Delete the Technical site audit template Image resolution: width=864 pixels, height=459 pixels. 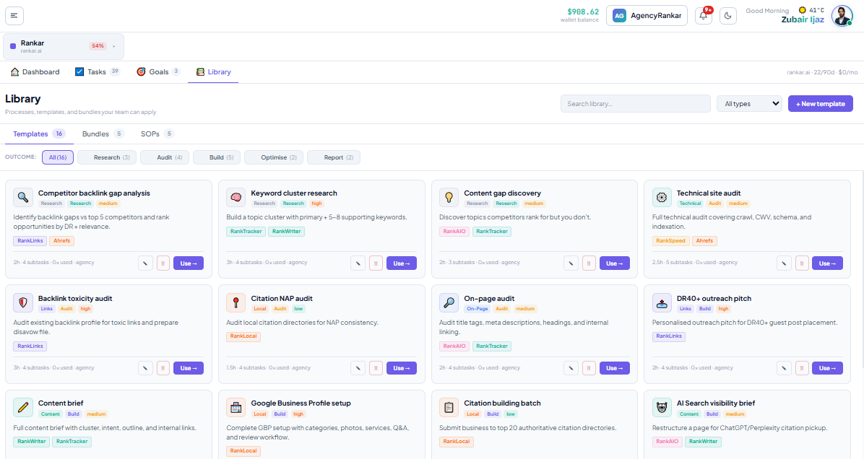[x=802, y=263]
